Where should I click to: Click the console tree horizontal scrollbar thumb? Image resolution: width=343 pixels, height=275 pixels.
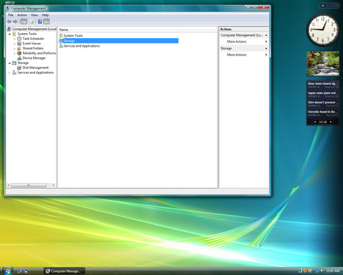pos(29,185)
